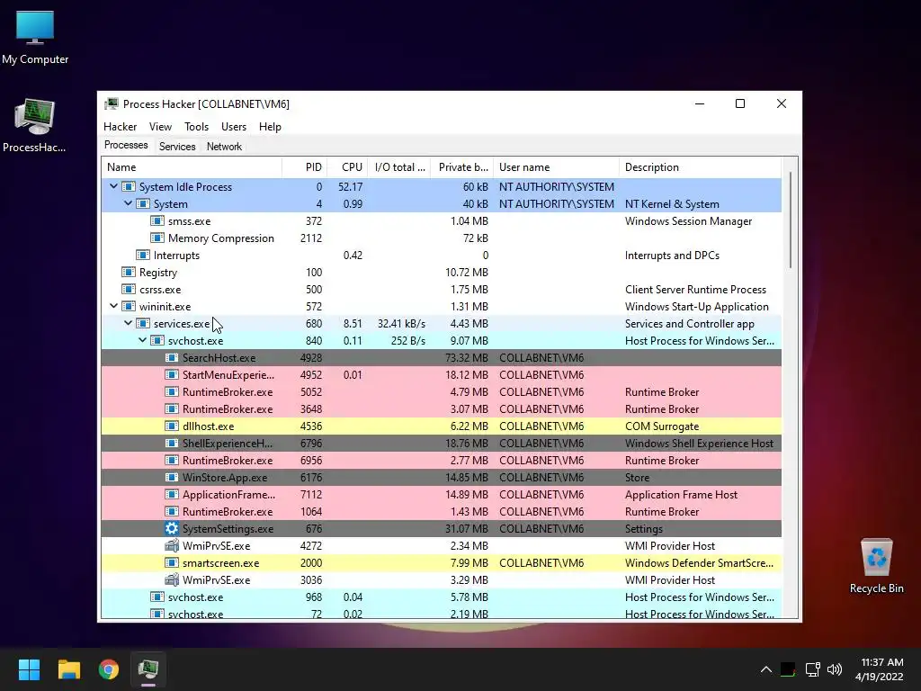The image size is (921, 691).
Task: Click the SystemSettings.exe gear icon
Action: 172,528
